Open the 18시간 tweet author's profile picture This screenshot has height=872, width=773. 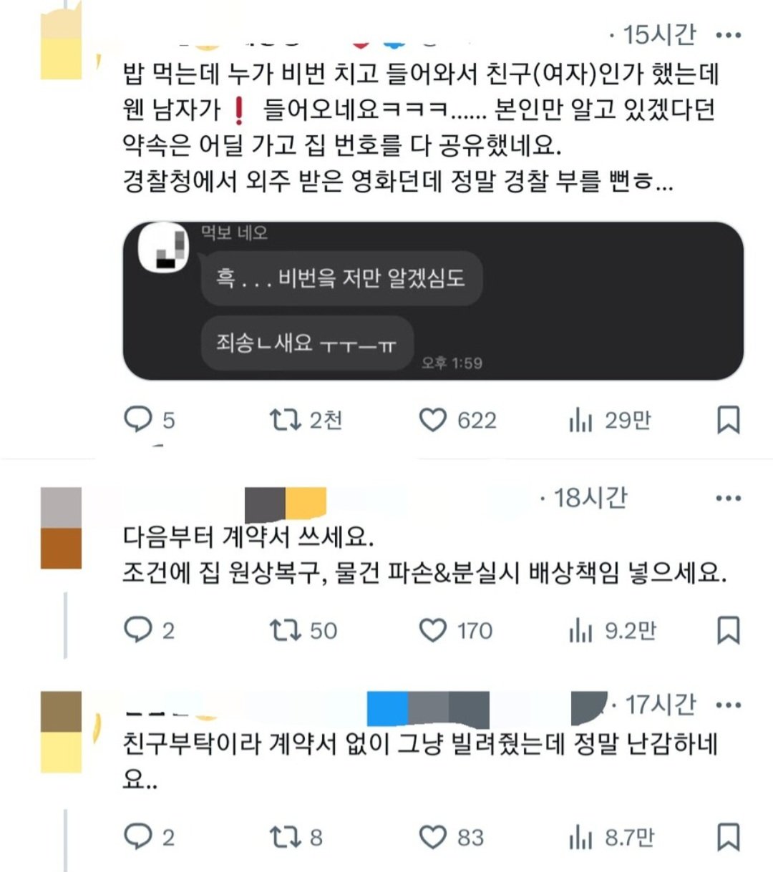[61, 528]
